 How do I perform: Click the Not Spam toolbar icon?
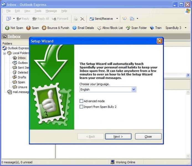[7, 28]
